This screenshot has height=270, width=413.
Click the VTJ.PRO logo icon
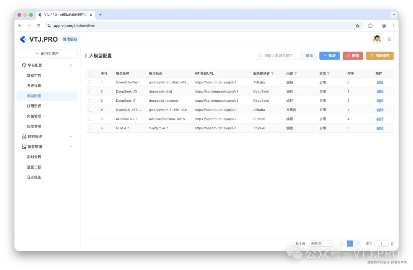23,39
